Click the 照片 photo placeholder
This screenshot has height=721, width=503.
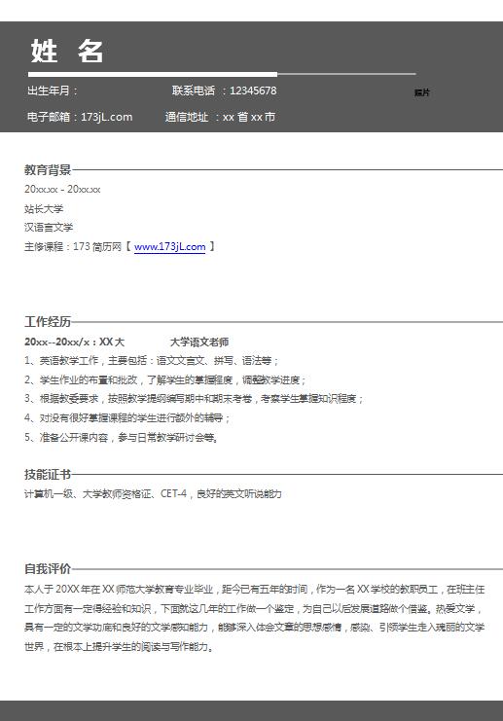[421, 92]
